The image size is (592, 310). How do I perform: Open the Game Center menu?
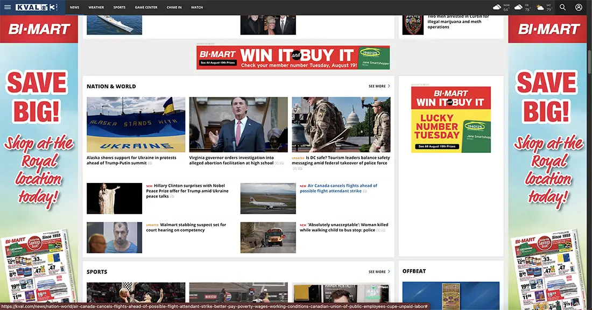tap(146, 7)
